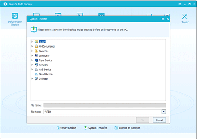Maximize the System Transfer dialog
The width and height of the screenshot is (198, 139).
[163, 19]
